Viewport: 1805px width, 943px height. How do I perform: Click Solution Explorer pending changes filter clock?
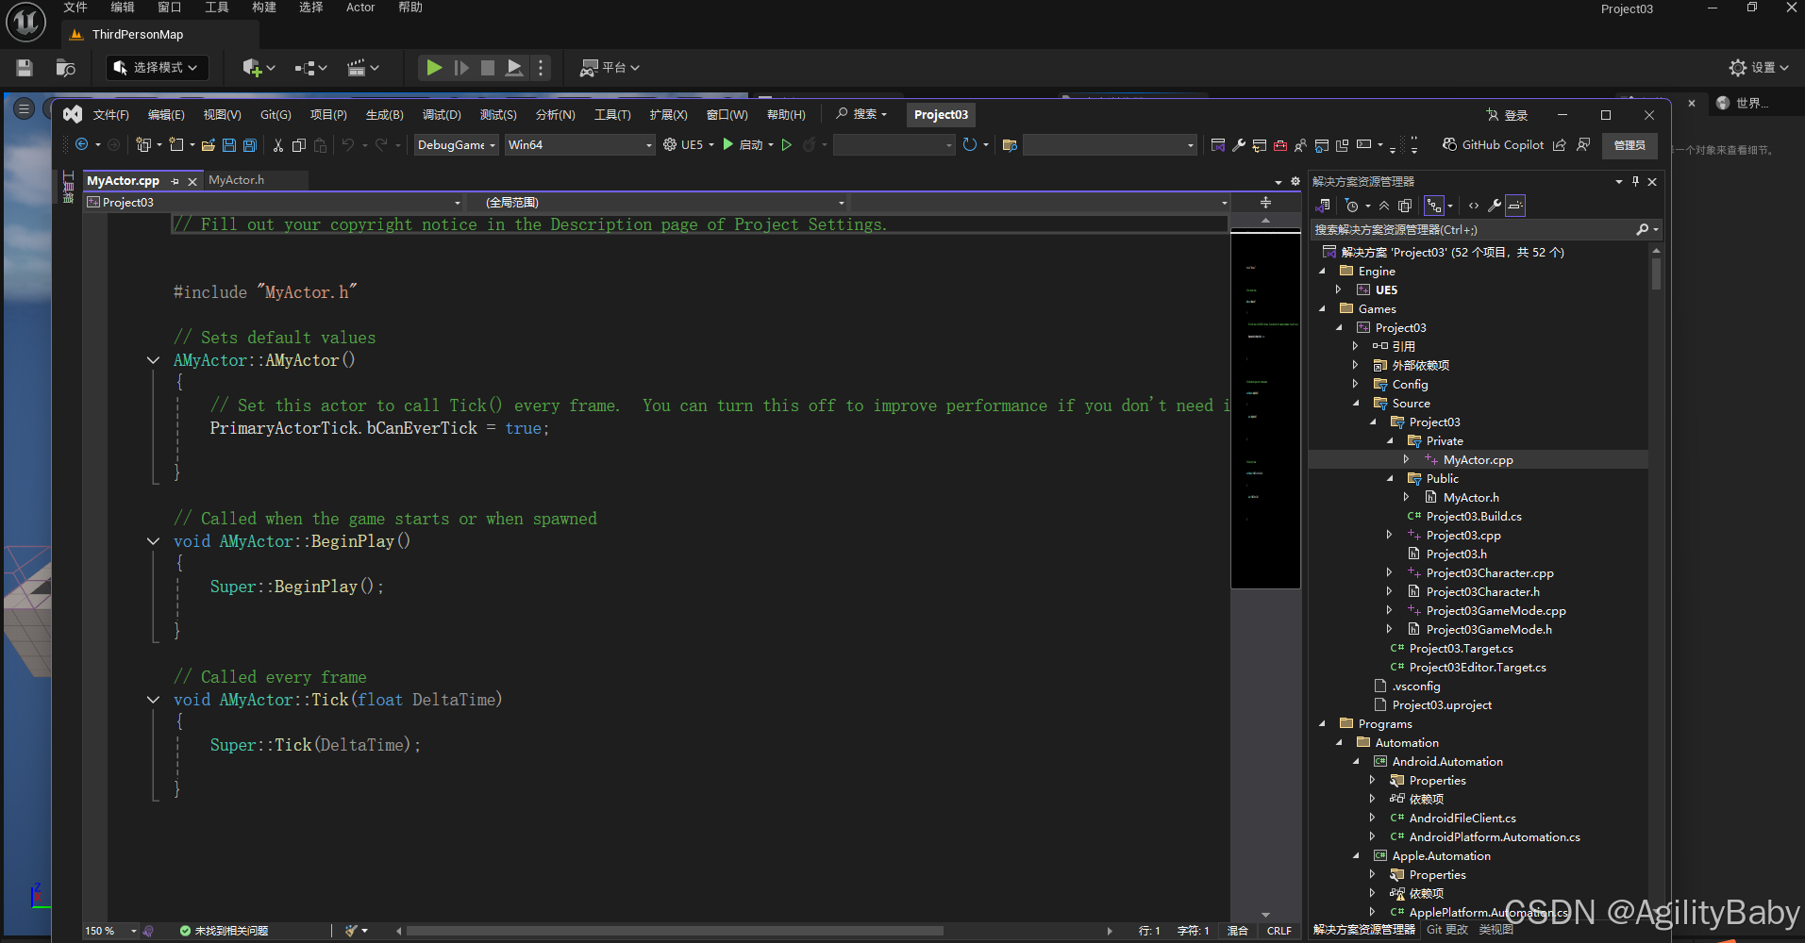point(1352,206)
